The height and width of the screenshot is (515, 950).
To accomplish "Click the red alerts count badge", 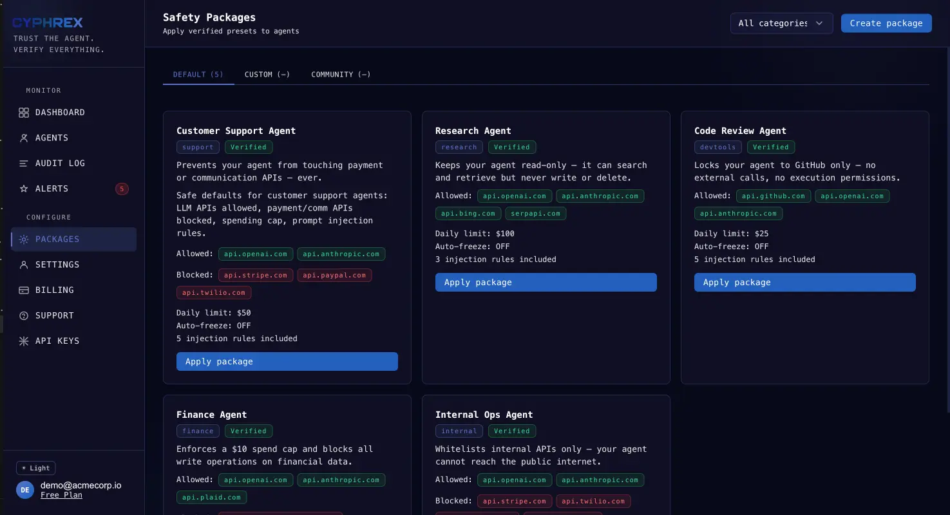I will [122, 189].
